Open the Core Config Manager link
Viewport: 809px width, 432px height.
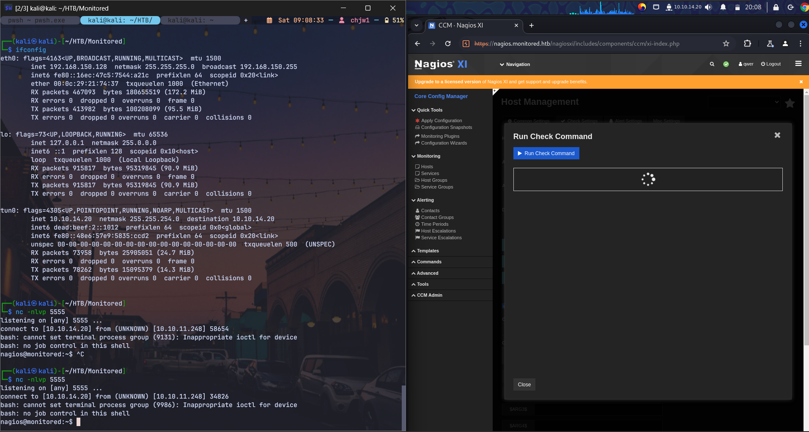[x=441, y=96]
